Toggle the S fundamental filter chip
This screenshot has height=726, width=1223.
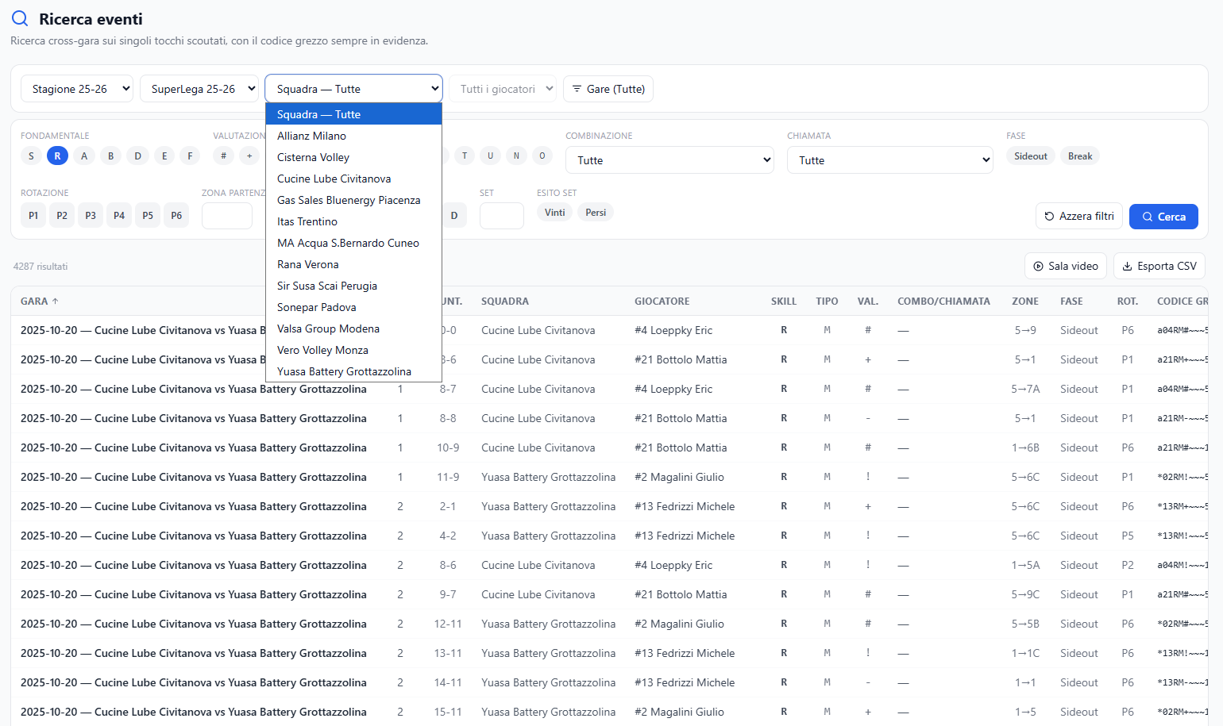tap(31, 156)
